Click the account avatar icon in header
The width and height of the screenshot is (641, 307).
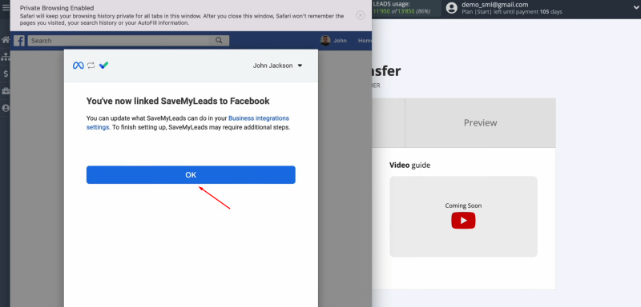coord(451,8)
